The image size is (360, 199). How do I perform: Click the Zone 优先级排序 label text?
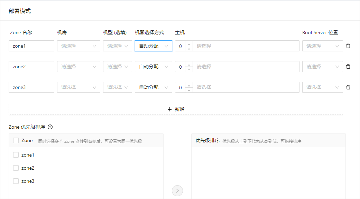pyautogui.click(x=27, y=127)
